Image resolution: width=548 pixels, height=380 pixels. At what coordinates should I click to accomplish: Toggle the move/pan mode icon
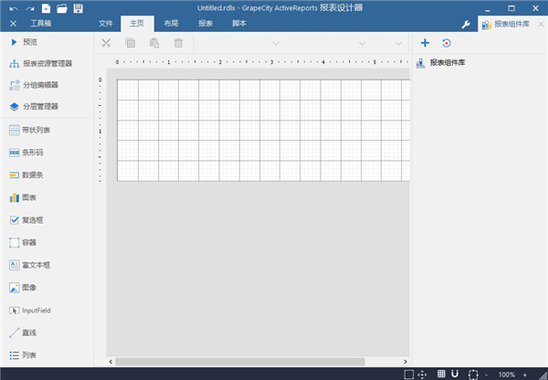(422, 374)
